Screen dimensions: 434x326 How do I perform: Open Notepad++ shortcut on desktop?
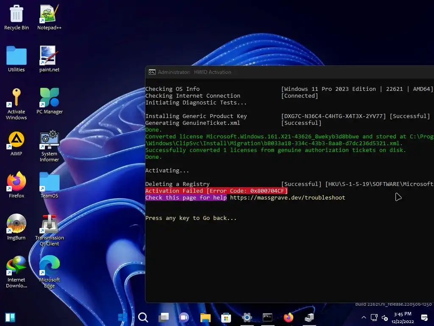49,17
